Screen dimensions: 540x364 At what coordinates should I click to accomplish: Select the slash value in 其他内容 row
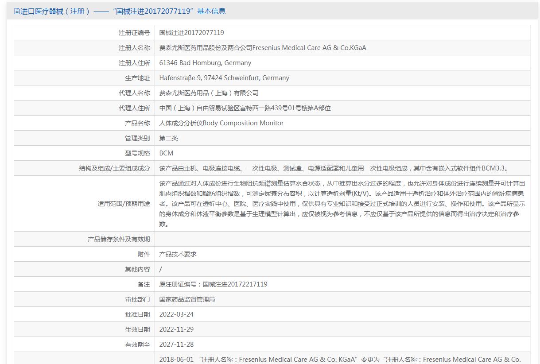161,269
